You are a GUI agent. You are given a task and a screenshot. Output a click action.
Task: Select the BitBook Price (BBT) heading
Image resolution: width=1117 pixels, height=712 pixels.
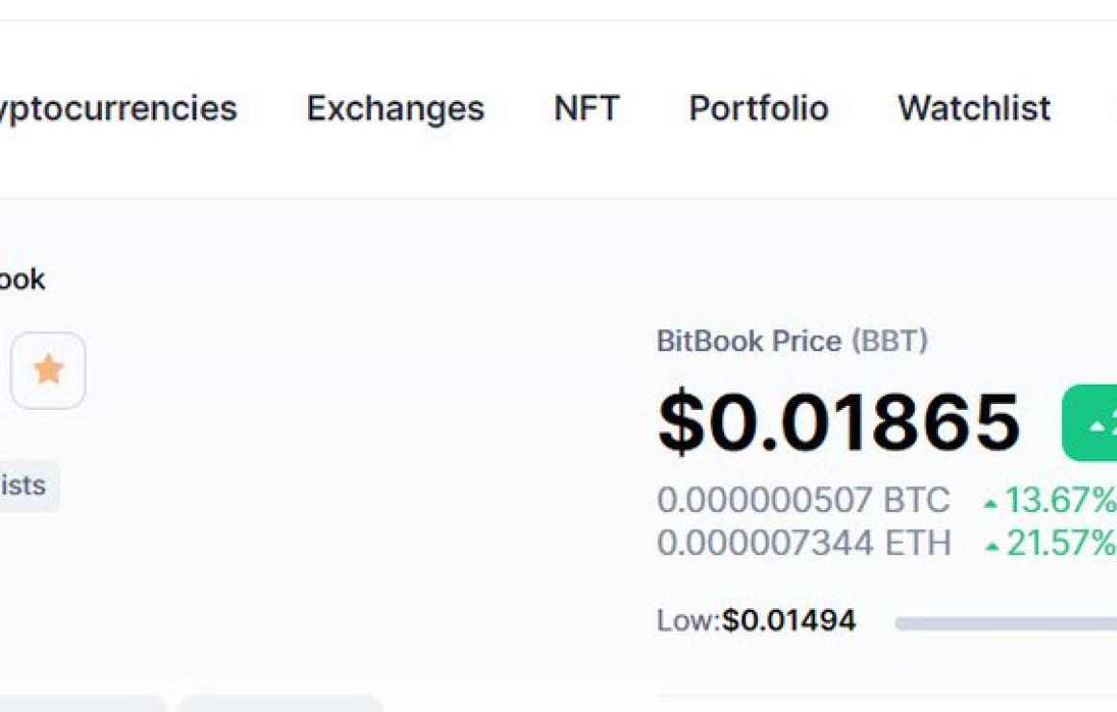coord(792,341)
